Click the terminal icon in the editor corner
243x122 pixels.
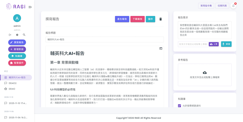point(161,49)
